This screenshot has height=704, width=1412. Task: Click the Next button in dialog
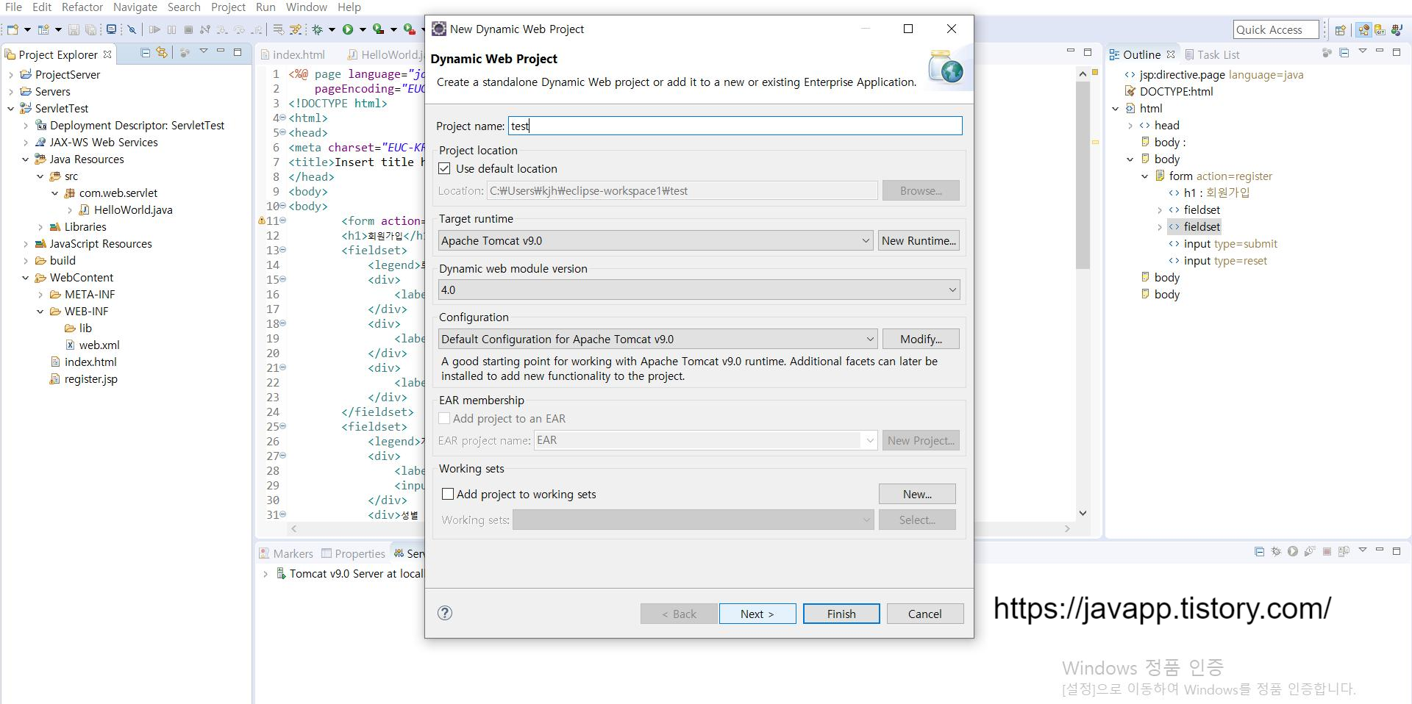(757, 614)
